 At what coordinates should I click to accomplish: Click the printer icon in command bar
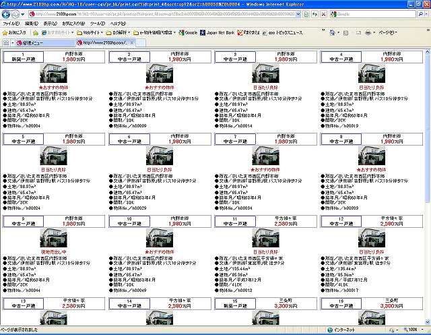click(368, 33)
